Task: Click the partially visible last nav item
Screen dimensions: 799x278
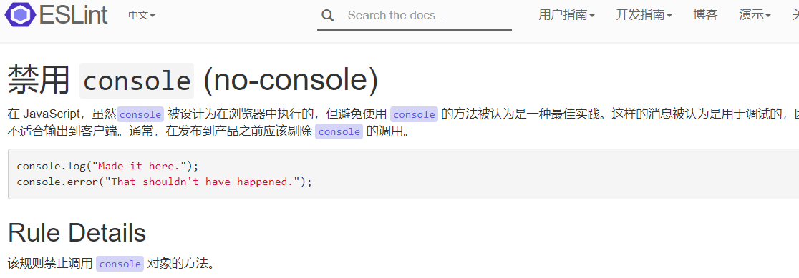Action: point(795,15)
